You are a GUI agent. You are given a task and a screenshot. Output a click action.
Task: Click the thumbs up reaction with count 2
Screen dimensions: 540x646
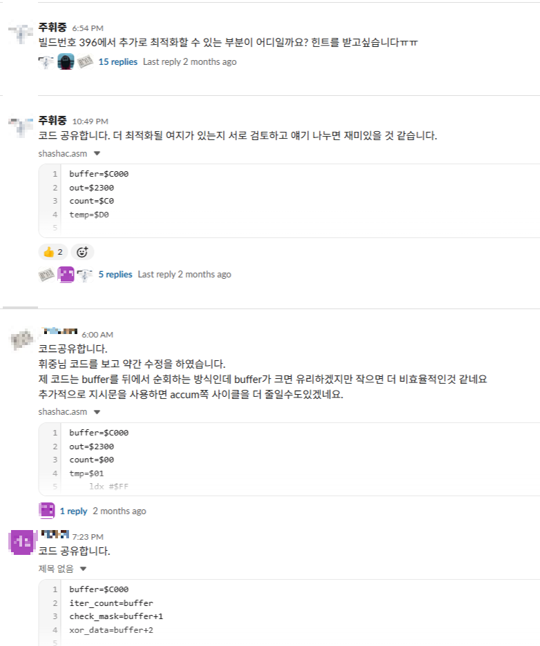pyautogui.click(x=52, y=252)
